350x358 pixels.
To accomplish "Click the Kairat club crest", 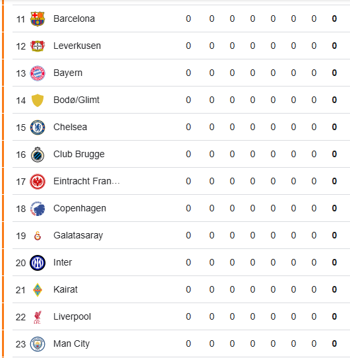I will 38,290.
